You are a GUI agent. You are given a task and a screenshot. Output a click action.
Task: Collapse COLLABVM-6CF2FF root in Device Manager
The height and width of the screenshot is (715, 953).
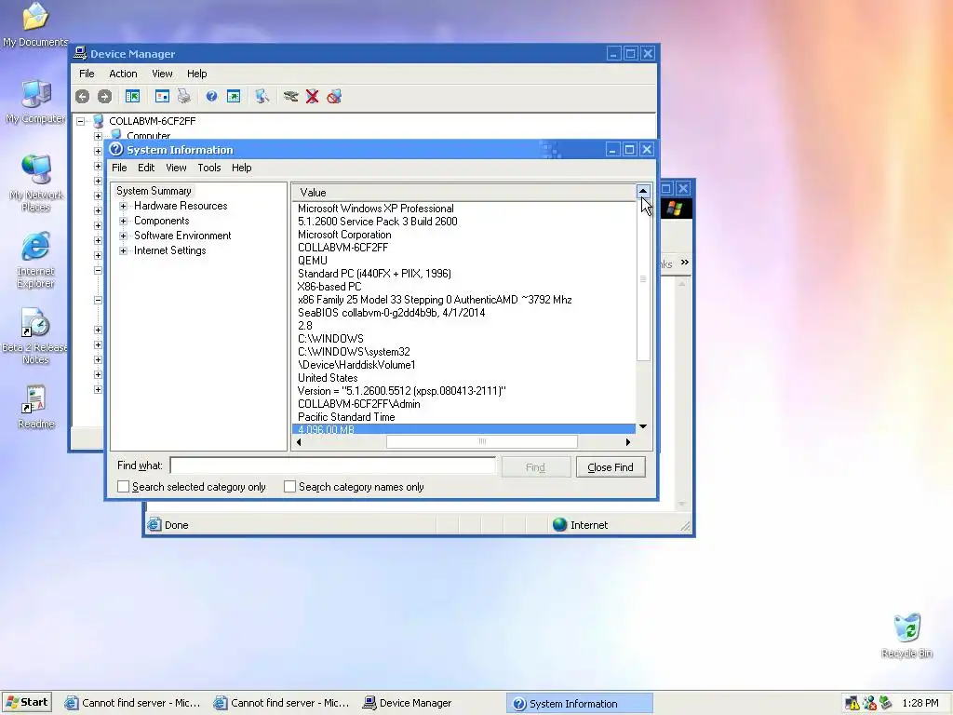pos(80,121)
